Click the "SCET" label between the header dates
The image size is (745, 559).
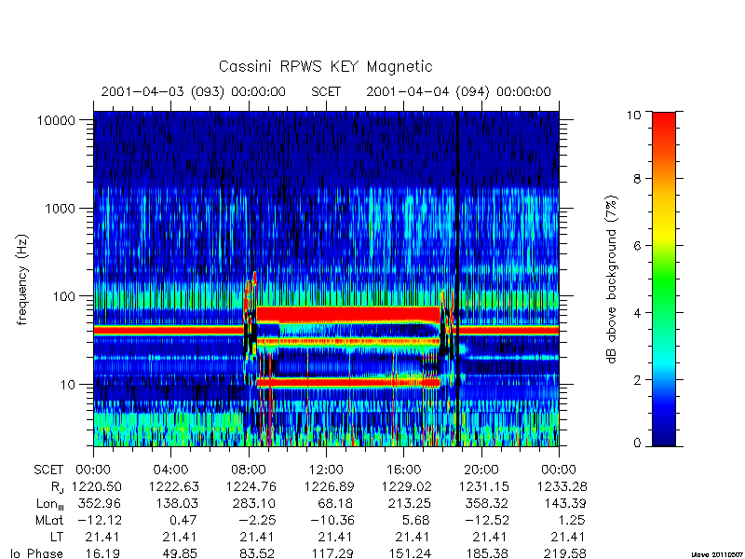[x=326, y=91]
